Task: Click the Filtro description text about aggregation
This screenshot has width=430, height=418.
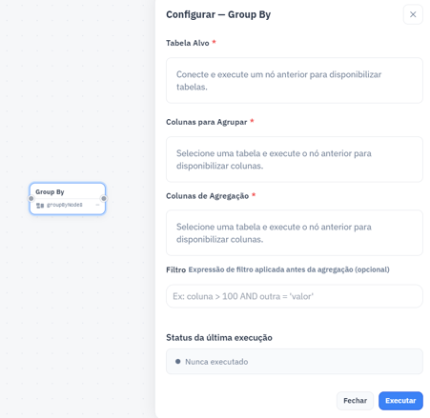Action: point(289,269)
